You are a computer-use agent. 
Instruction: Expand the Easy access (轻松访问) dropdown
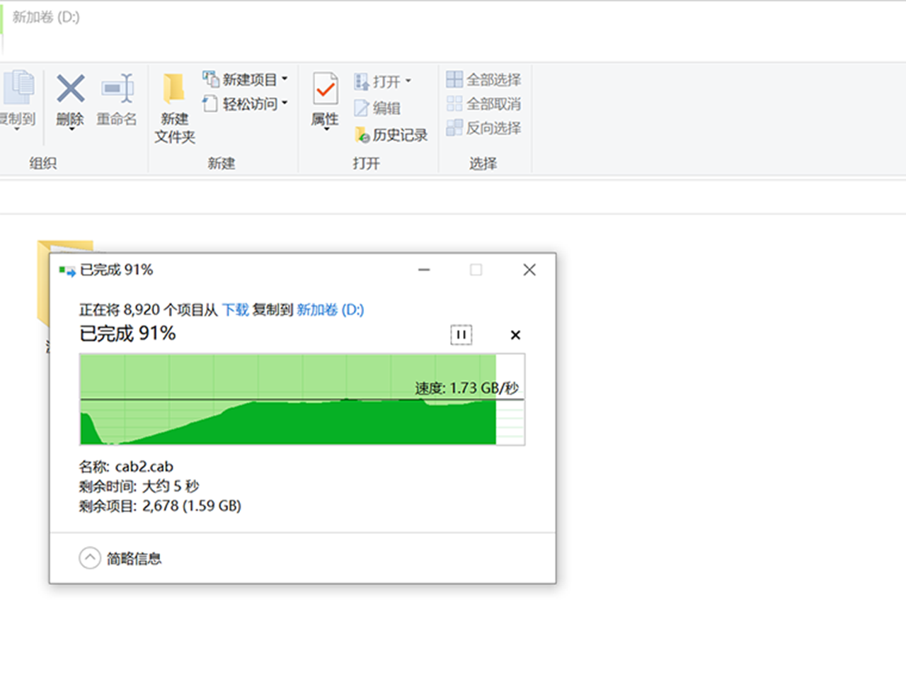coord(285,103)
